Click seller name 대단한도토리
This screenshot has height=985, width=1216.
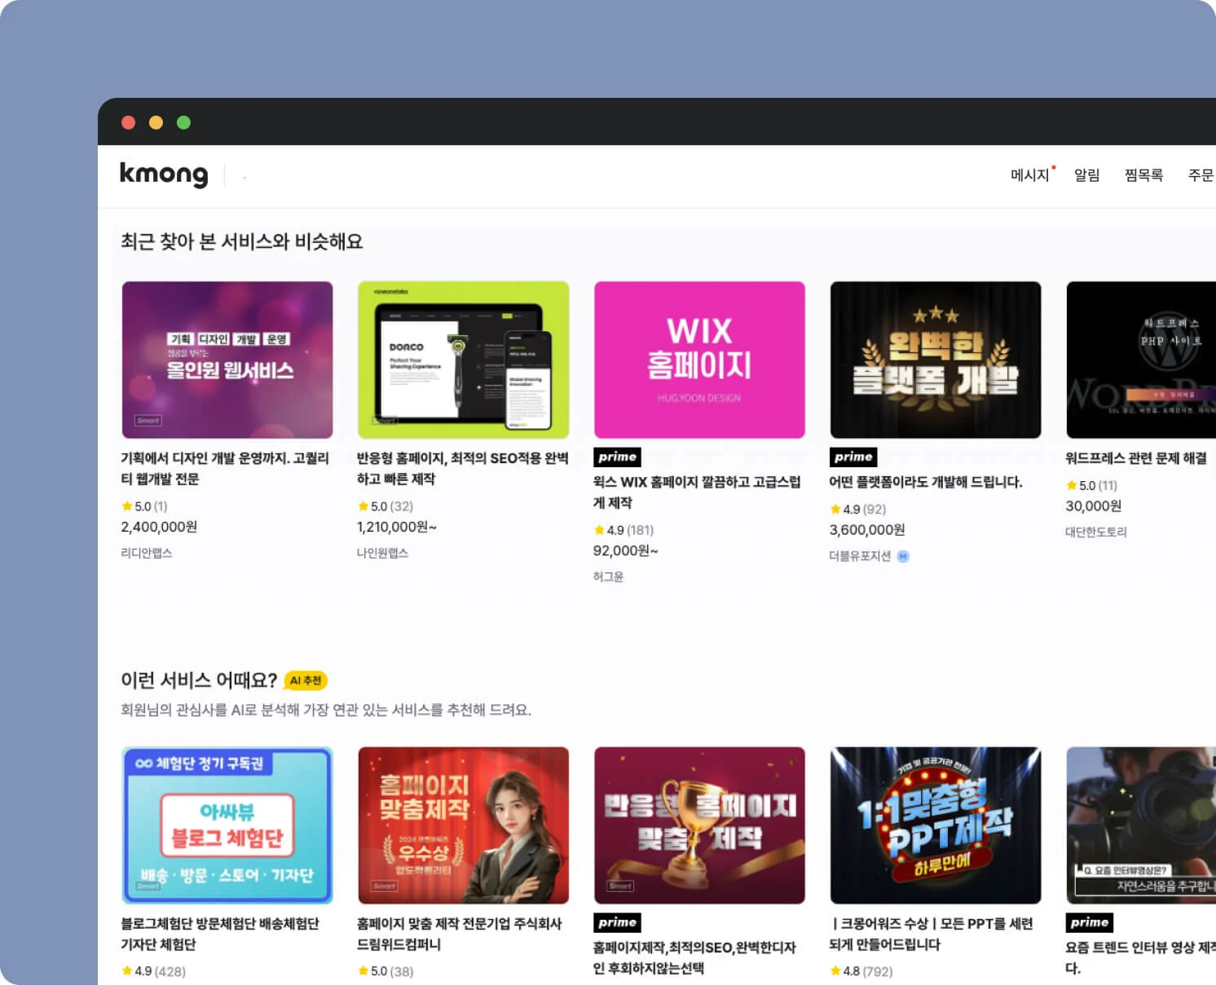point(1096,532)
